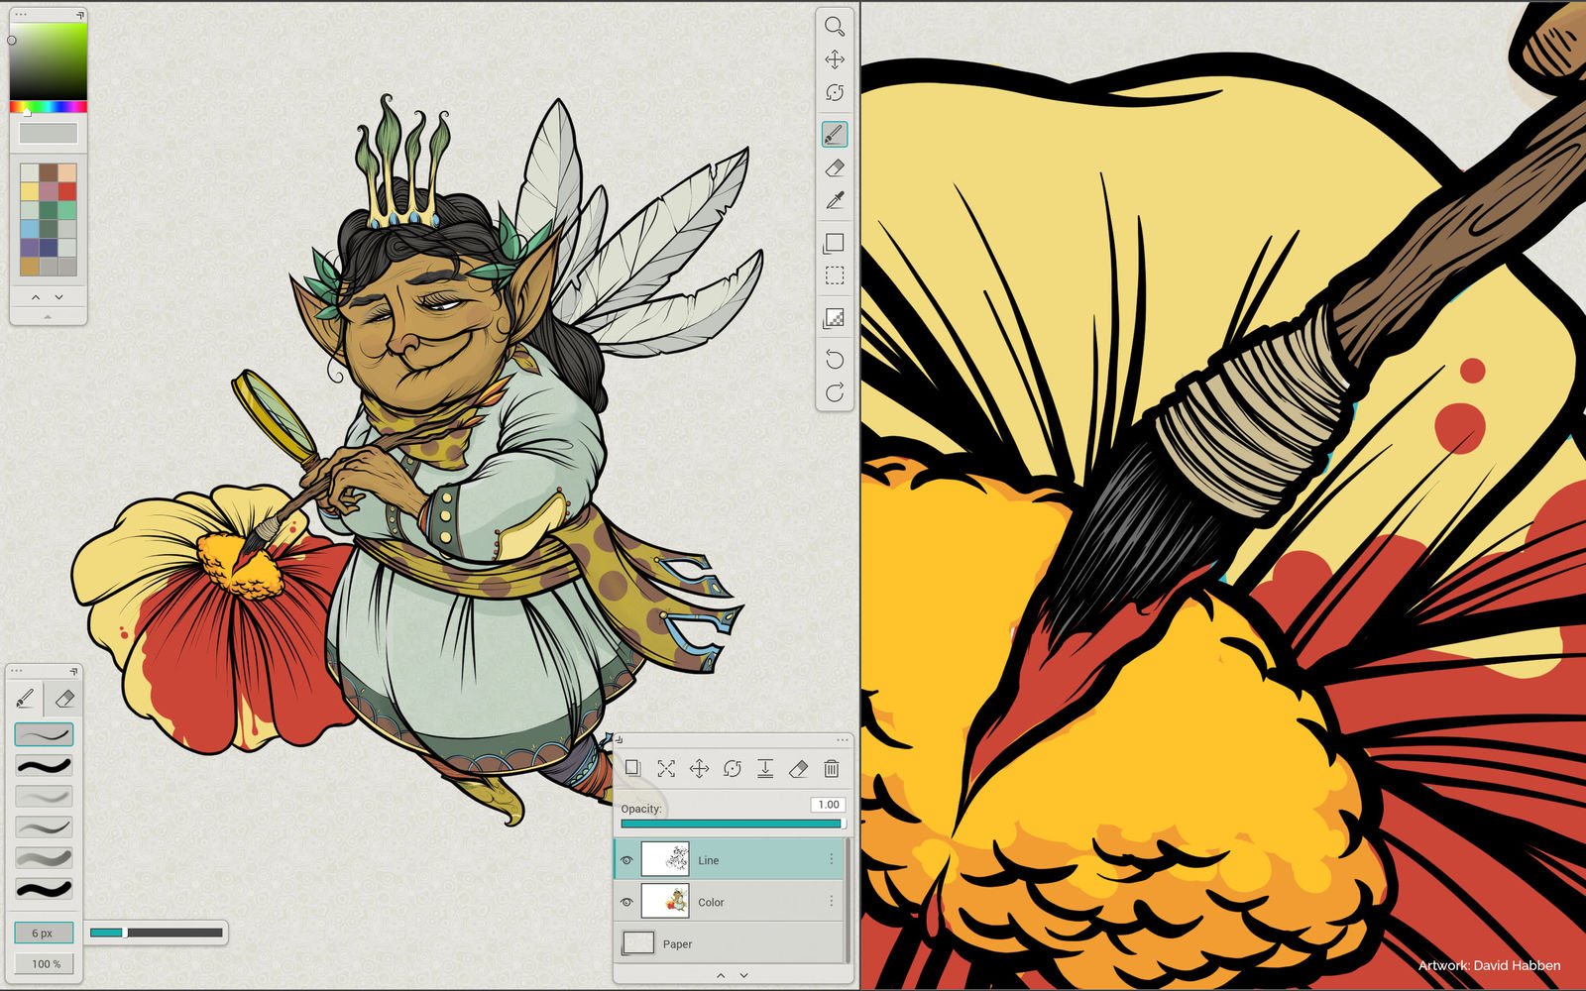Click the Paper thumbnail swatch

click(x=637, y=942)
